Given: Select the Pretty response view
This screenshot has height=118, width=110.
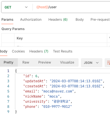Looking at the screenshot, I should tap(8, 62).
